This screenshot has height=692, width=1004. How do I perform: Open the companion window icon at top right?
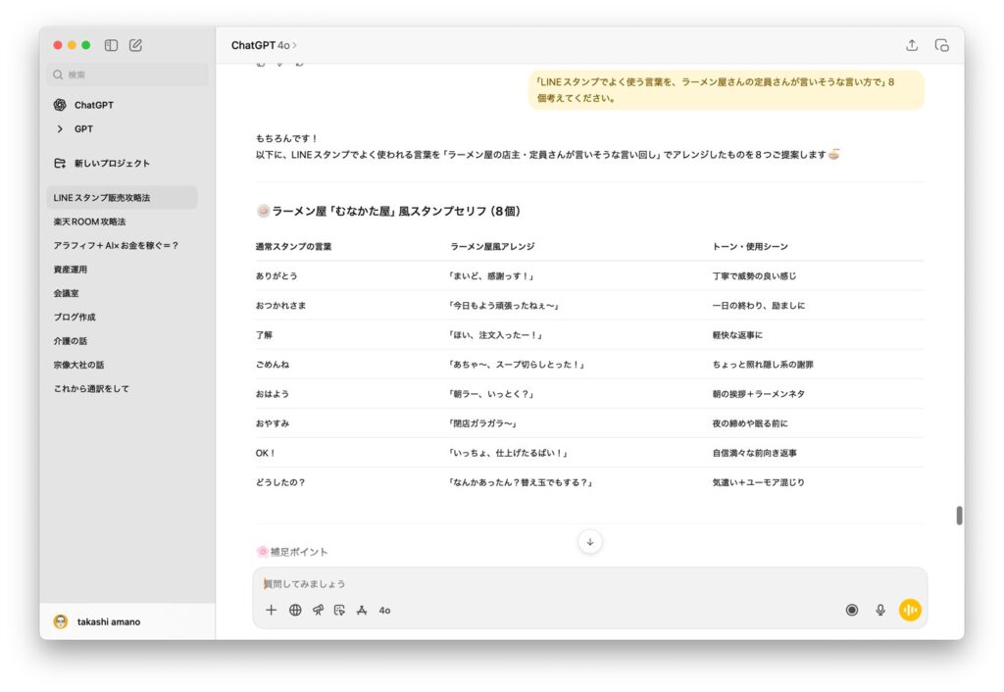point(941,45)
